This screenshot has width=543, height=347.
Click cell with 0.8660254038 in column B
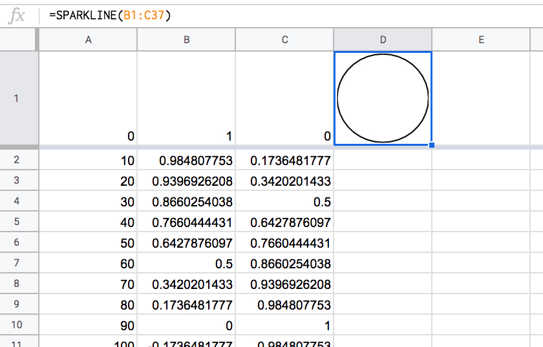186,201
